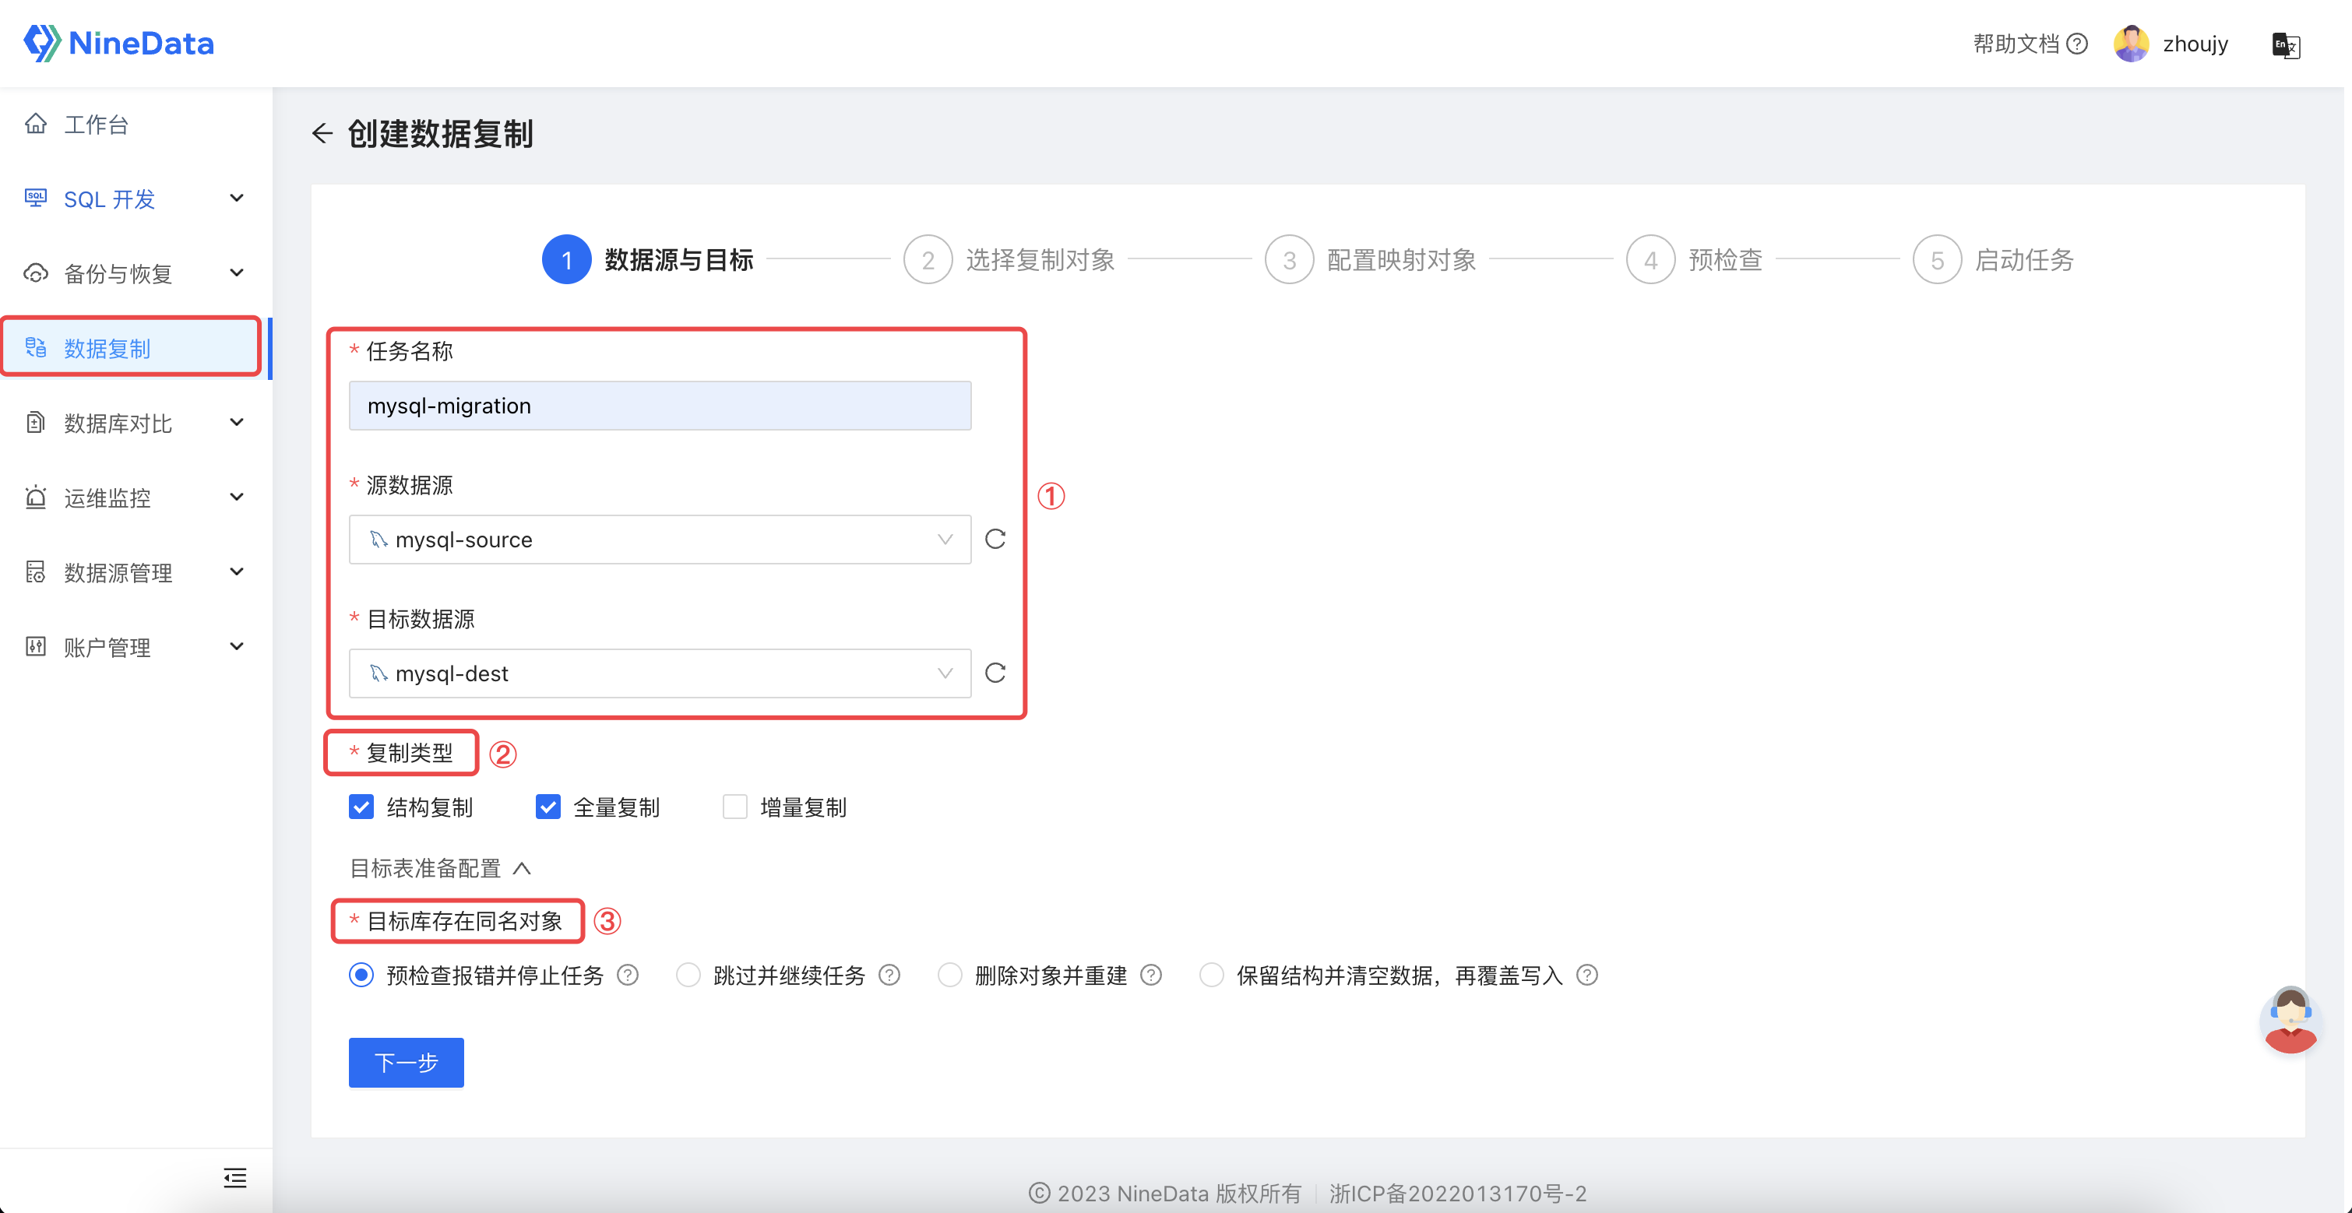Show help for 删除对象并重建
The width and height of the screenshot is (2352, 1213).
click(x=1151, y=976)
